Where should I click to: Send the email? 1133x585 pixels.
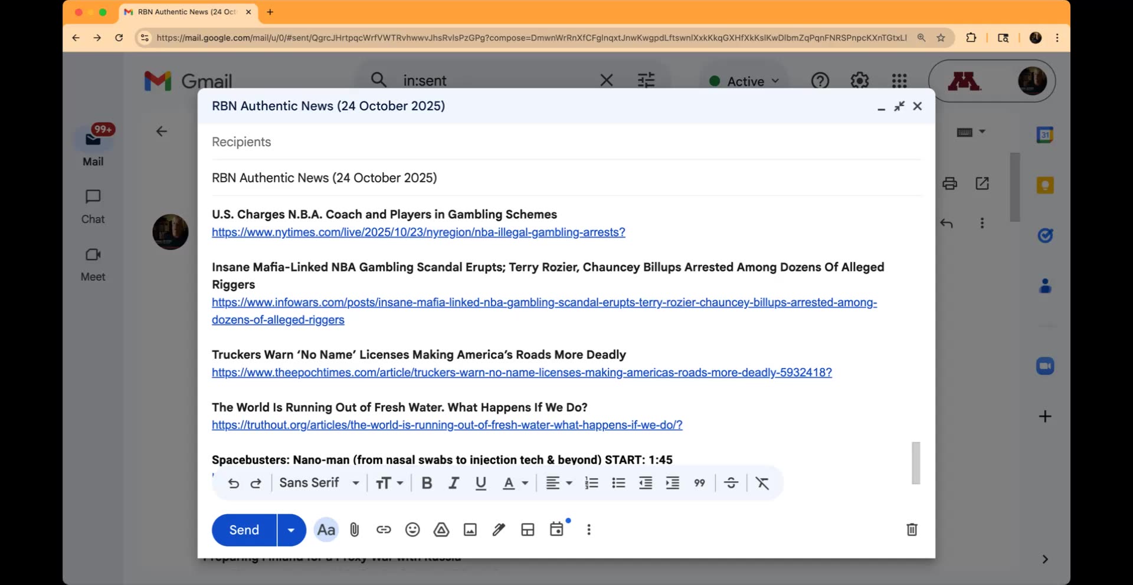(244, 530)
